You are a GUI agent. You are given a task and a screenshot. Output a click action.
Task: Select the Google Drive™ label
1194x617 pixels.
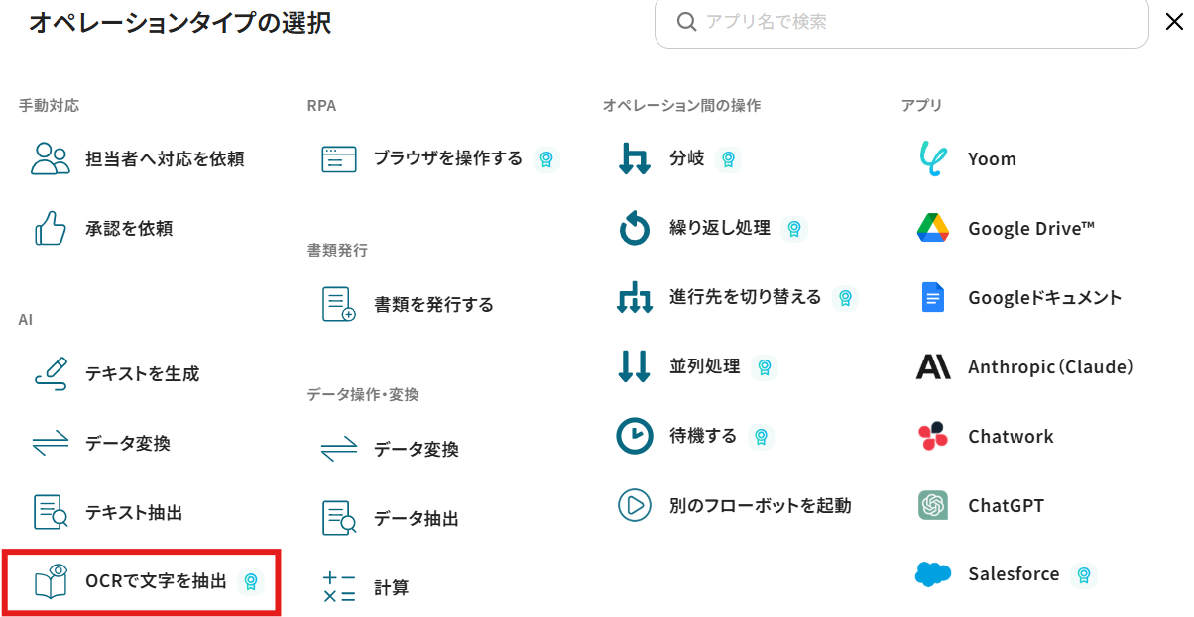(1031, 228)
